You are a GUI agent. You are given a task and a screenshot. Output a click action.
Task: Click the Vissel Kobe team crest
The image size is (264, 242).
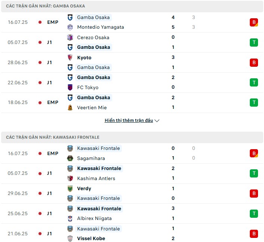click(x=70, y=239)
